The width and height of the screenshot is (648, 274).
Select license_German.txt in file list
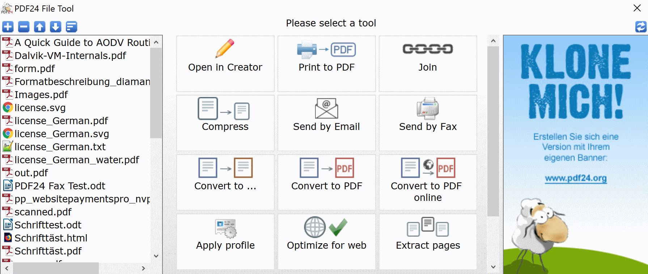coord(60,147)
